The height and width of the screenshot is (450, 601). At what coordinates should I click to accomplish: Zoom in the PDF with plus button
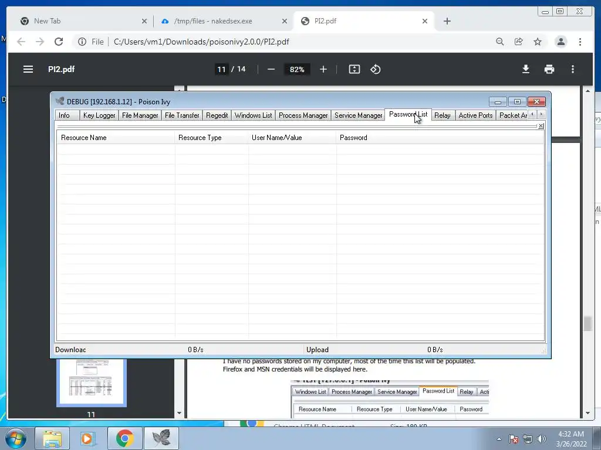323,69
